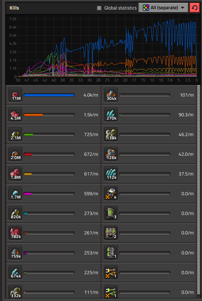Click the kills list vertical scrollbar
Viewport: 202px width, 301px height.
pyautogui.click(x=199, y=192)
